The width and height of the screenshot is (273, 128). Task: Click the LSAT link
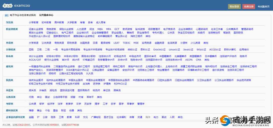click(117, 43)
